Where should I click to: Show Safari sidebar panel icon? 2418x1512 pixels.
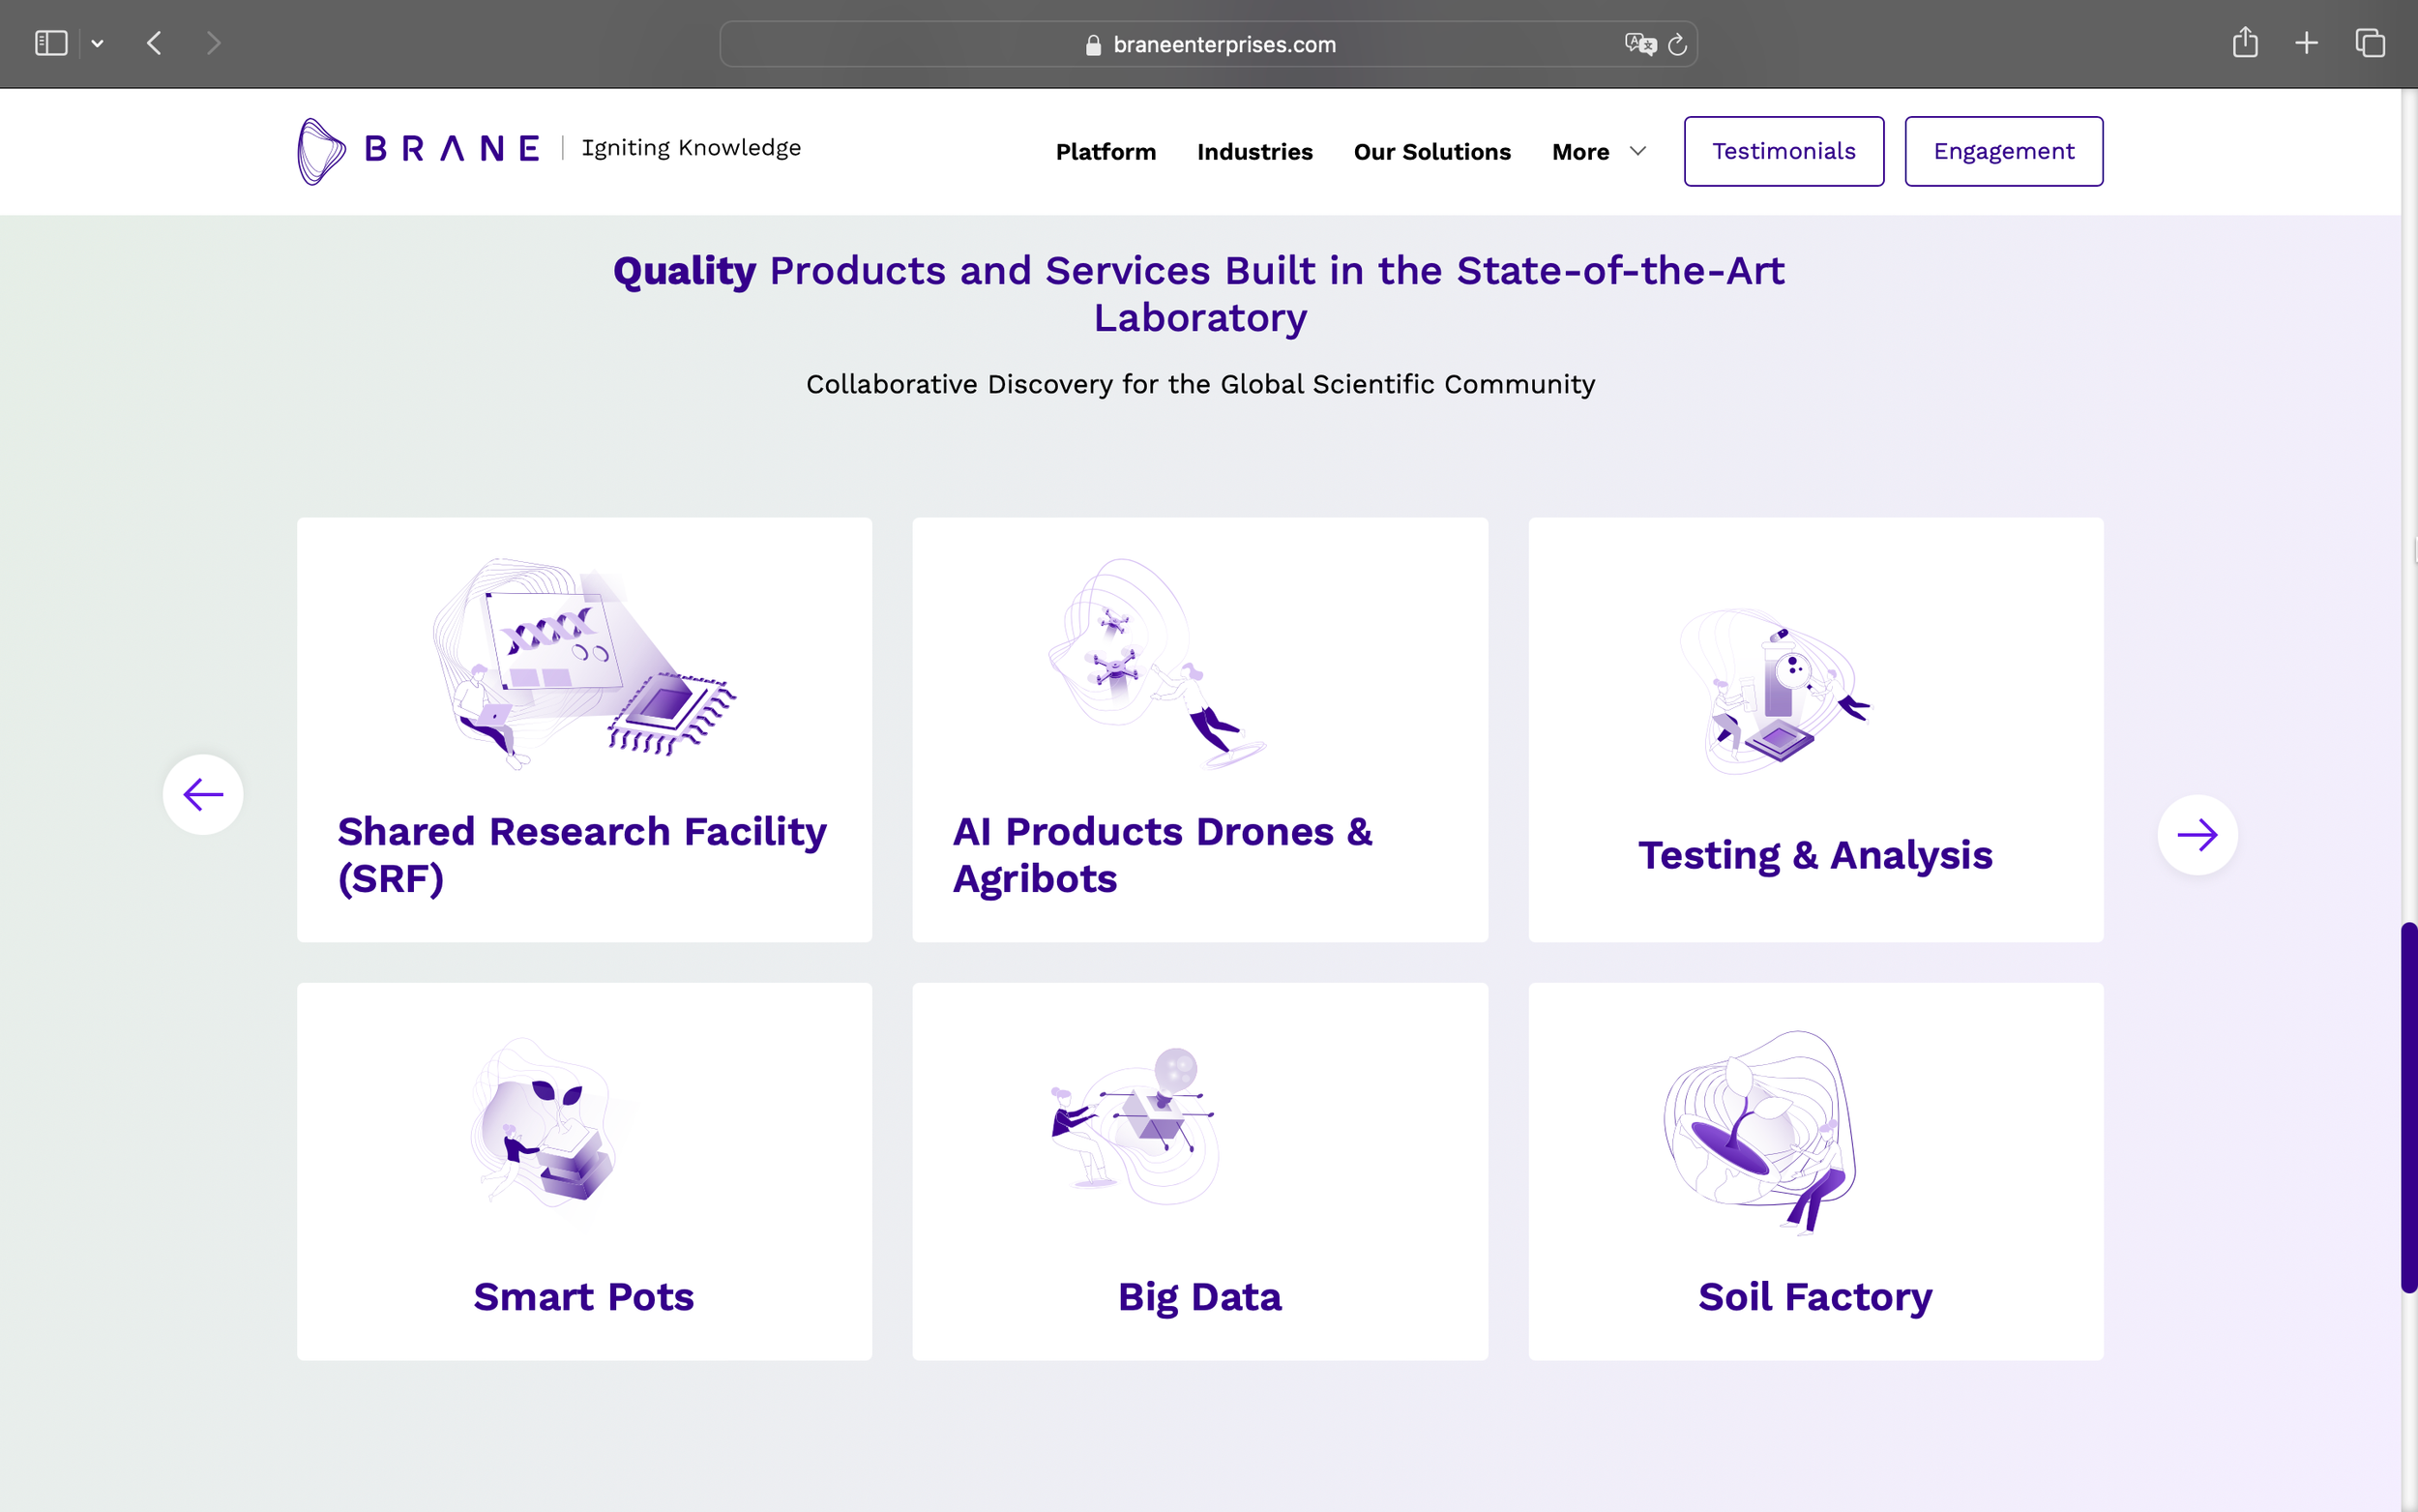pos(51,43)
